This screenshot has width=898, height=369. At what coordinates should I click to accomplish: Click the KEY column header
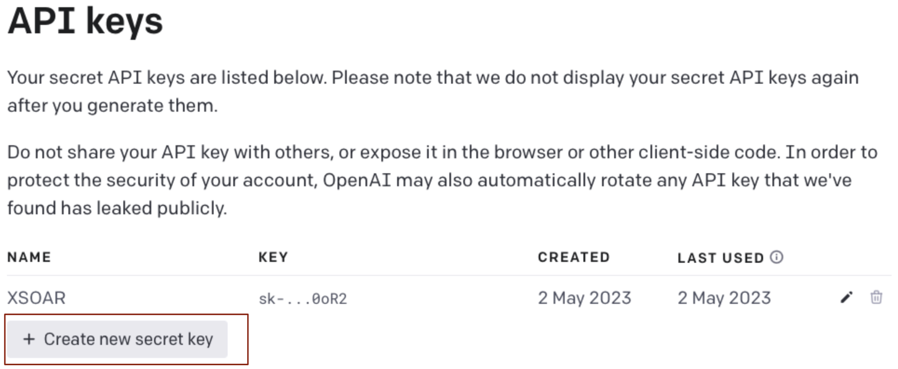(x=273, y=257)
